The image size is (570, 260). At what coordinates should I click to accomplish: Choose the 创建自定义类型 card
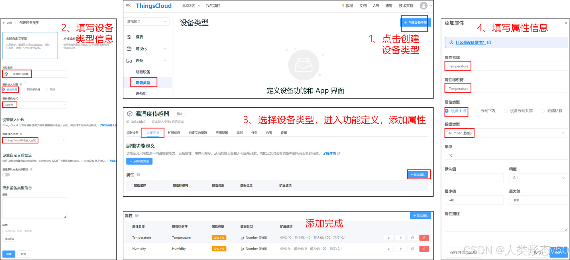pyautogui.click(x=30, y=45)
